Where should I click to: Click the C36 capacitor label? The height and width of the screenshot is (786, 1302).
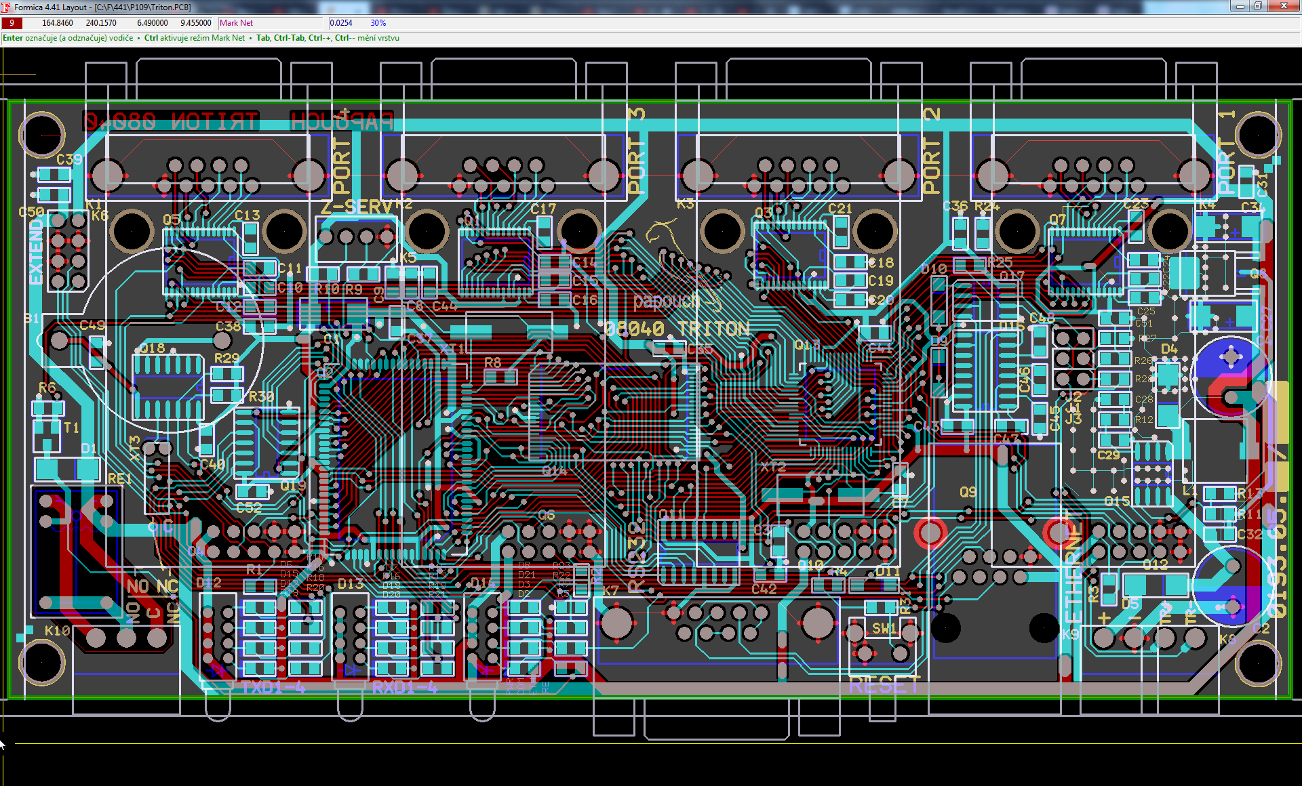[x=955, y=205]
